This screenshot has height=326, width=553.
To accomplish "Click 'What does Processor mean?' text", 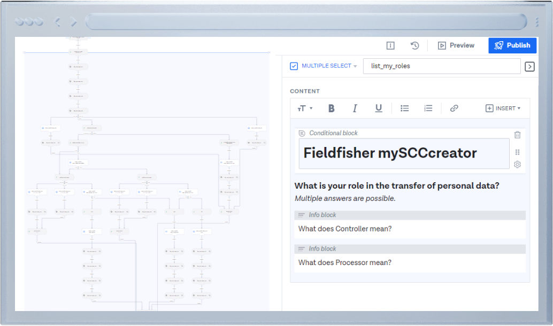I will (x=344, y=263).
